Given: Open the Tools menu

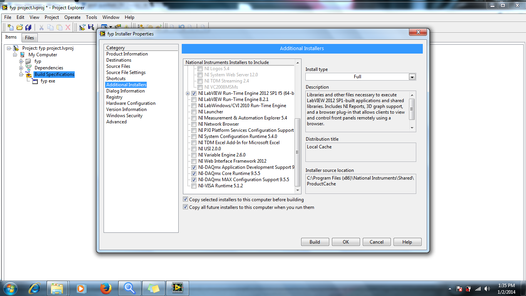Looking at the screenshot, I should pos(91,17).
